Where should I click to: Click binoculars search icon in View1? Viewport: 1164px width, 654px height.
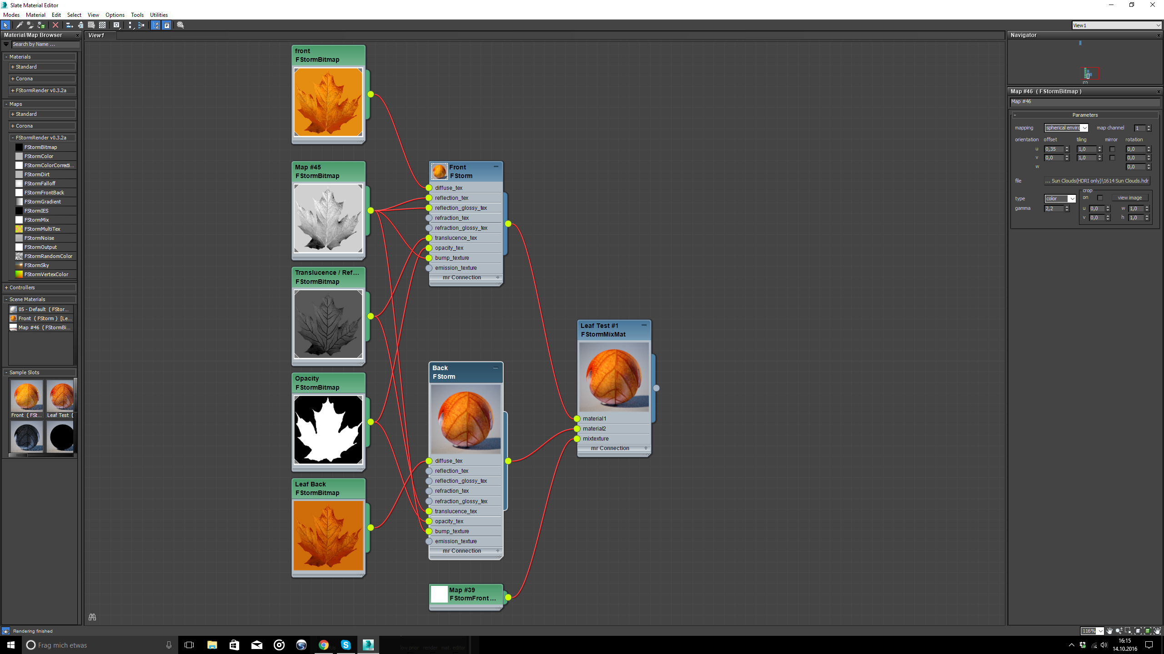(92, 617)
